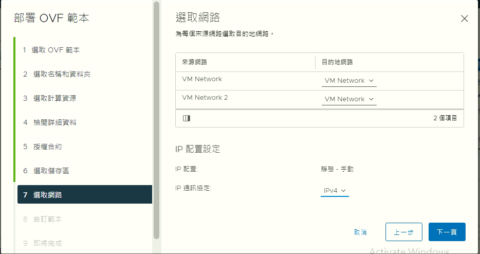Toggle column visibility icon in network table

coord(186,118)
